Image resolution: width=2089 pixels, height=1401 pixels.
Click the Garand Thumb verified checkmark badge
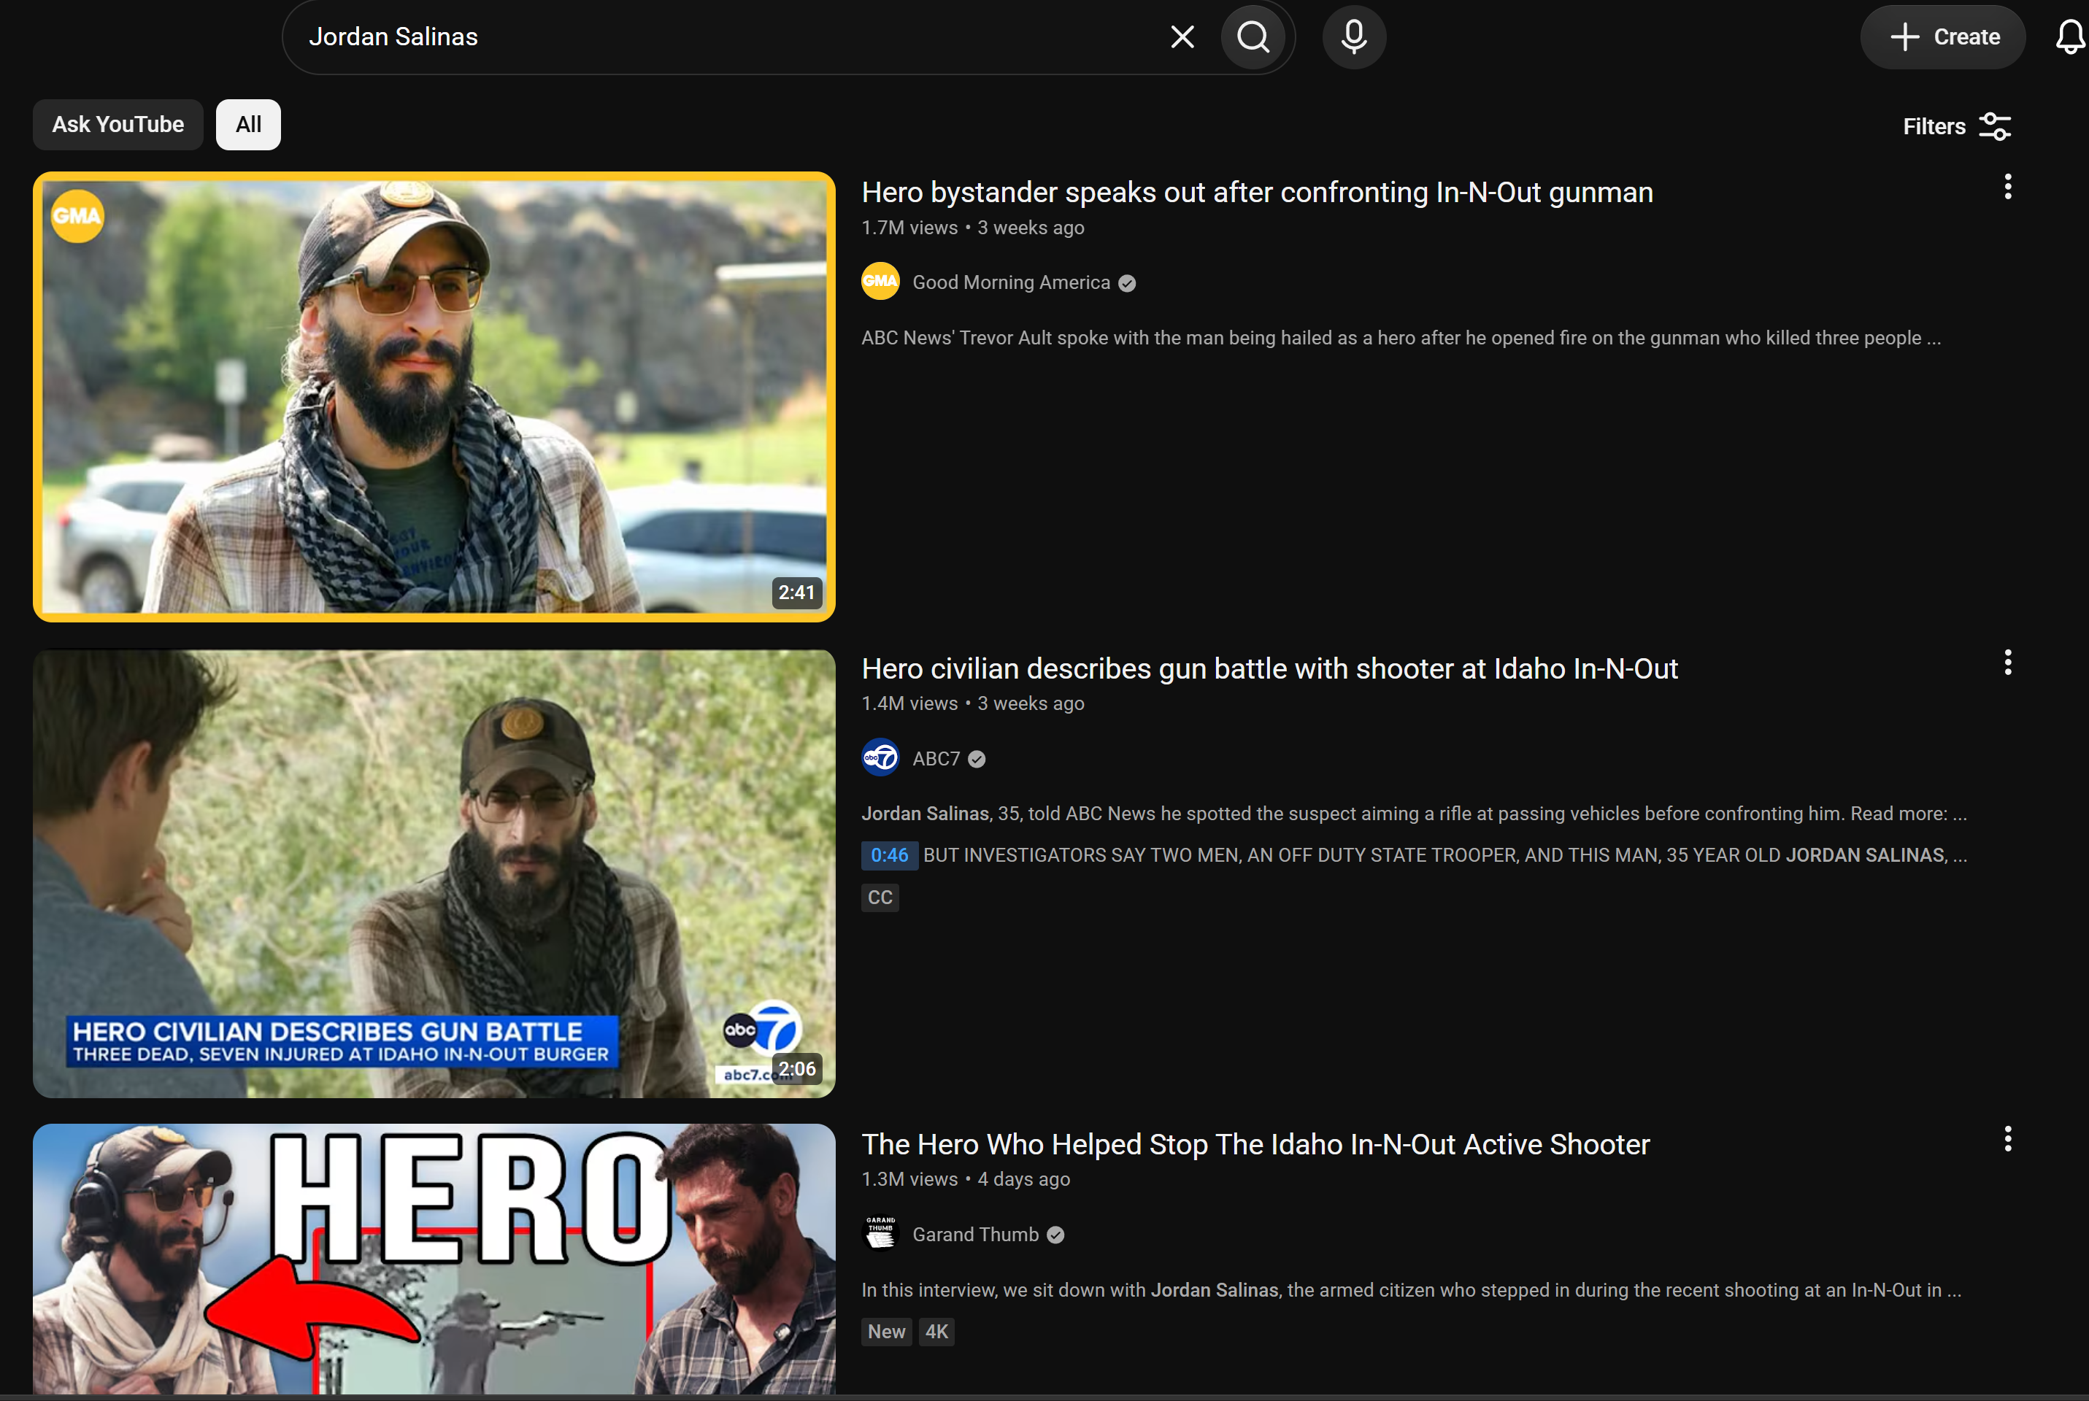click(1055, 1235)
